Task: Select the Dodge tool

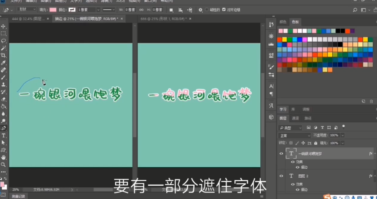Action: click(3, 121)
